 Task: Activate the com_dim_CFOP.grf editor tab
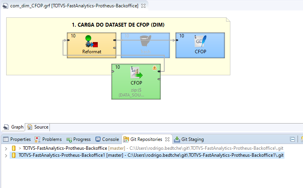click(x=74, y=6)
